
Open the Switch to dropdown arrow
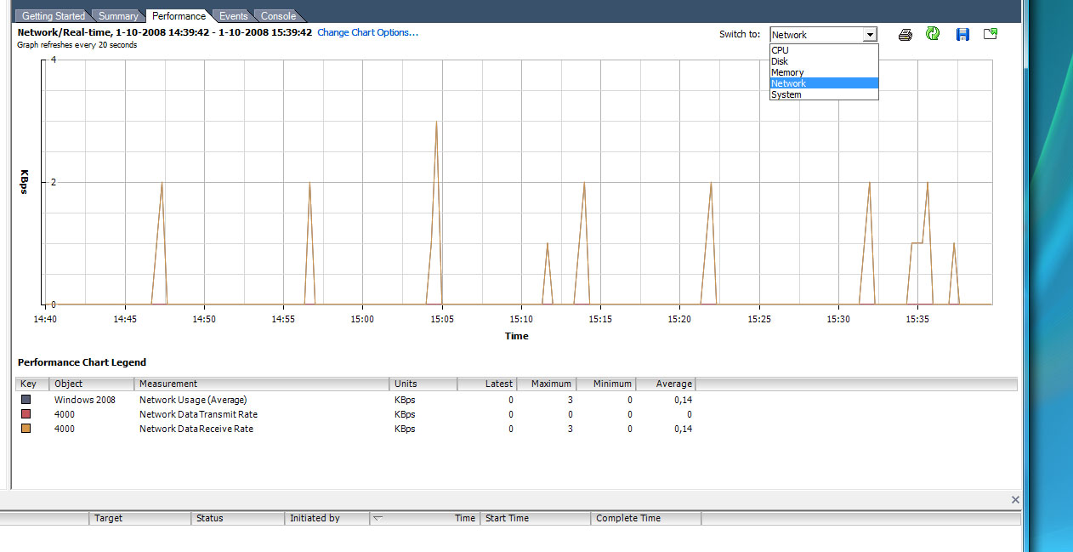tap(869, 35)
